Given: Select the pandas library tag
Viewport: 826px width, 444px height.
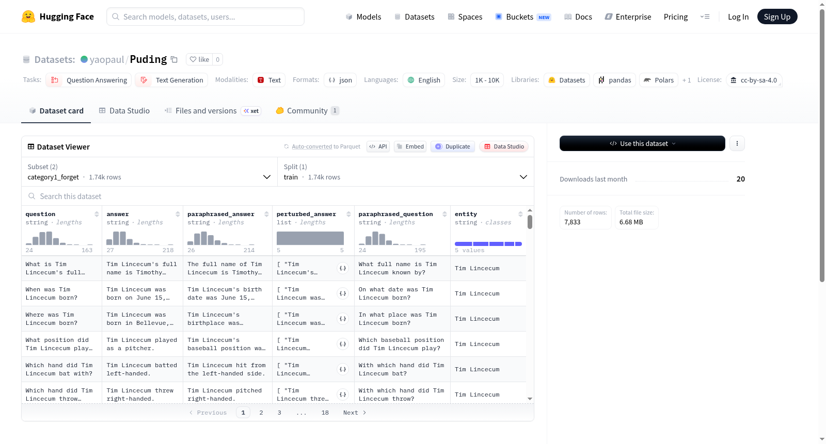Looking at the screenshot, I should (x=614, y=80).
